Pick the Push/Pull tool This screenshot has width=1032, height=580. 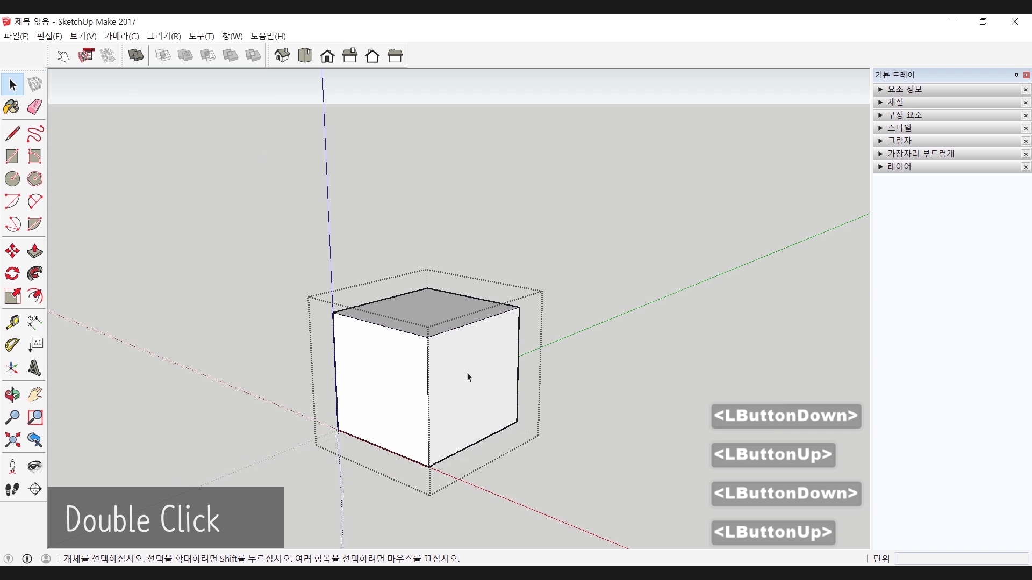pyautogui.click(x=35, y=251)
